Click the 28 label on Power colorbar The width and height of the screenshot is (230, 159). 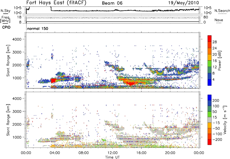pos(214,42)
